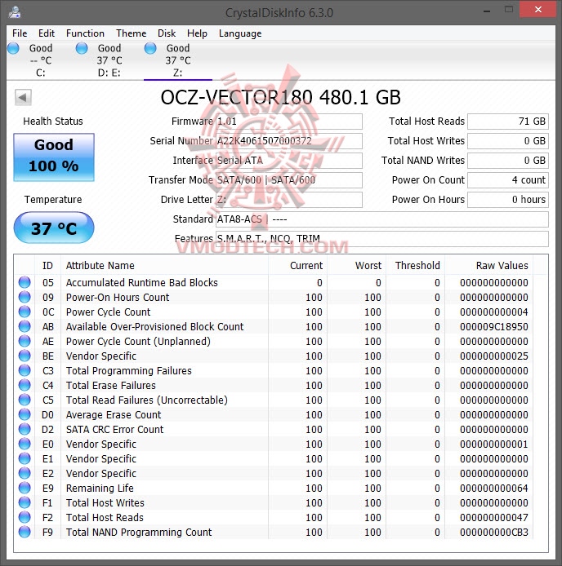
Task: Click the Current column header
Action: pyautogui.click(x=297, y=265)
